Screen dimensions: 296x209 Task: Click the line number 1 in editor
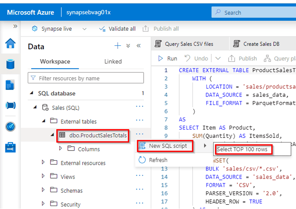click(166, 70)
